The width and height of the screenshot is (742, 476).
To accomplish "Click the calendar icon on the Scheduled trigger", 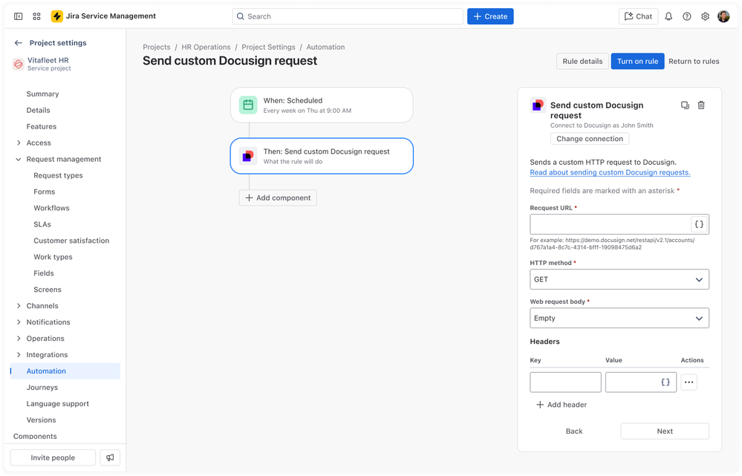I will pos(247,105).
